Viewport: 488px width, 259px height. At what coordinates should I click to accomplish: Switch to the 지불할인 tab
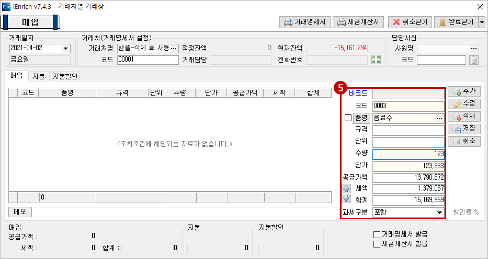(65, 76)
